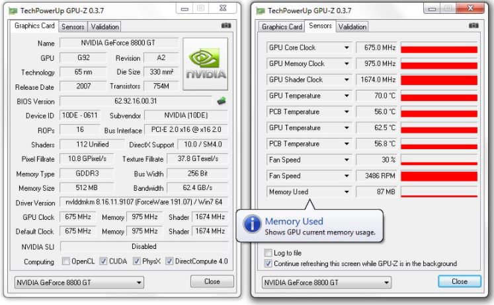Open the GPU Shader Clock sensor dropdown
The height and width of the screenshot is (305, 494).
point(346,80)
